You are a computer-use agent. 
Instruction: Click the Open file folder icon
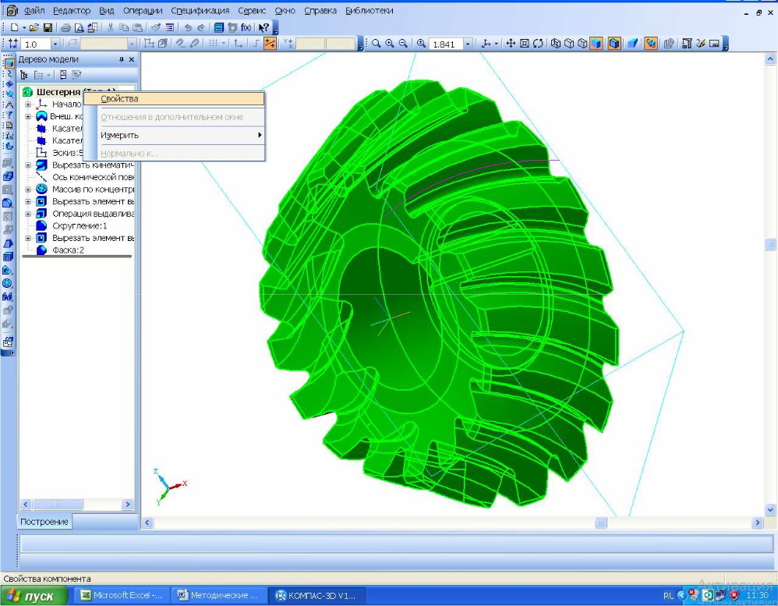34,27
